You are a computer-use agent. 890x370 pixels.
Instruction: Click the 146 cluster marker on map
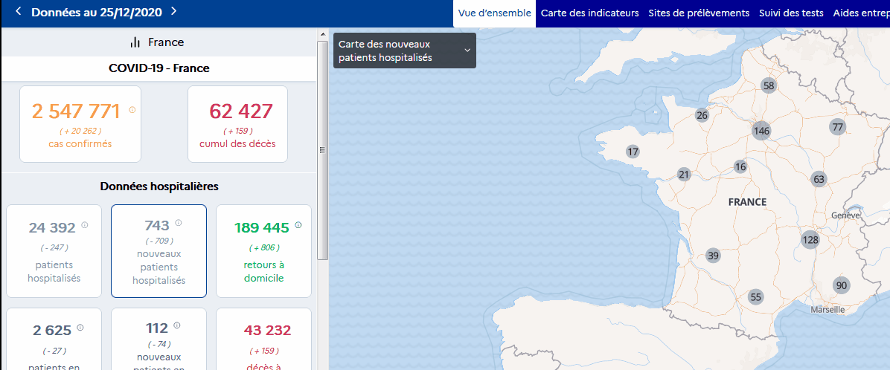coord(761,132)
